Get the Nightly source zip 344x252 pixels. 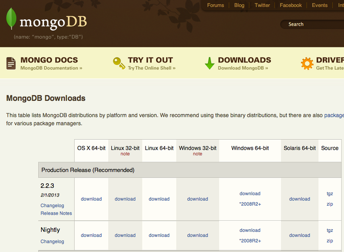pyautogui.click(x=330, y=241)
